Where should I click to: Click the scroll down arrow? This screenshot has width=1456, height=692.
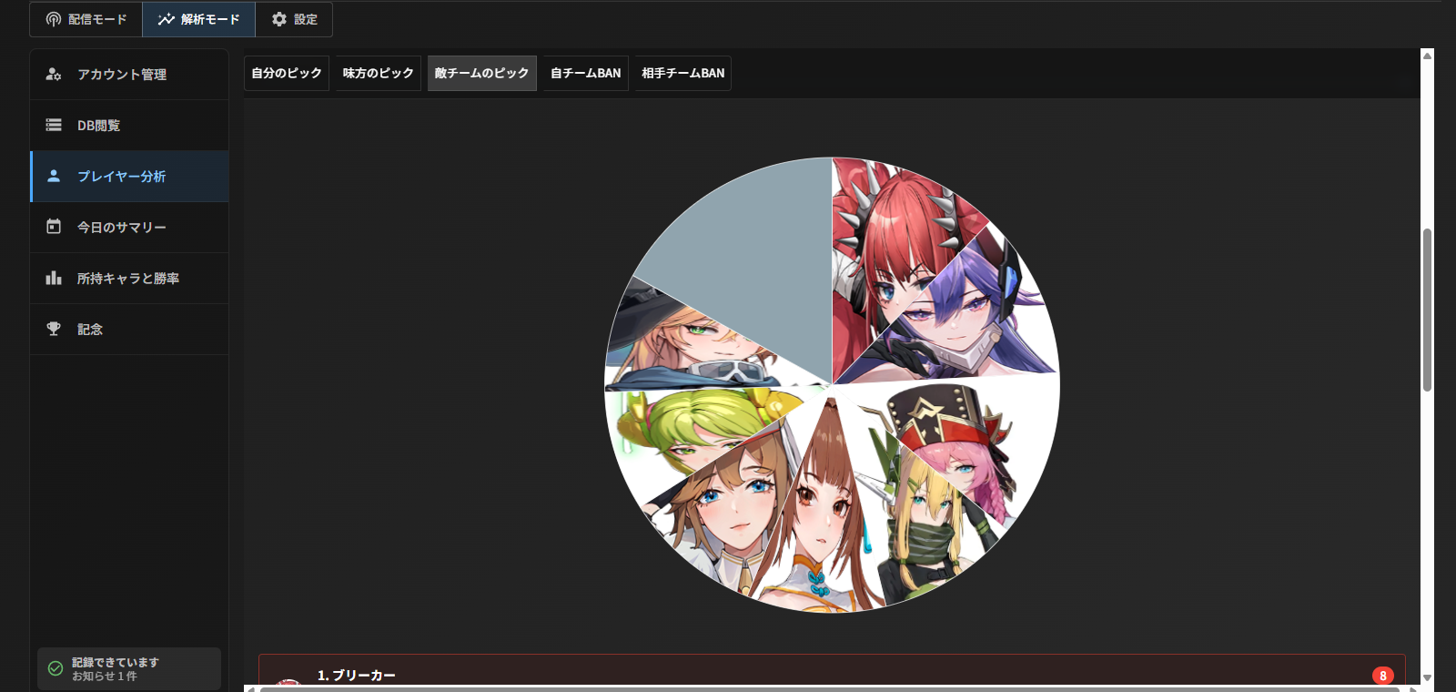(x=1427, y=677)
